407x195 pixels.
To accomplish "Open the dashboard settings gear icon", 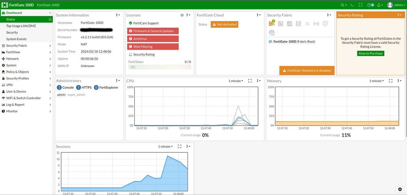I will pos(400,189).
